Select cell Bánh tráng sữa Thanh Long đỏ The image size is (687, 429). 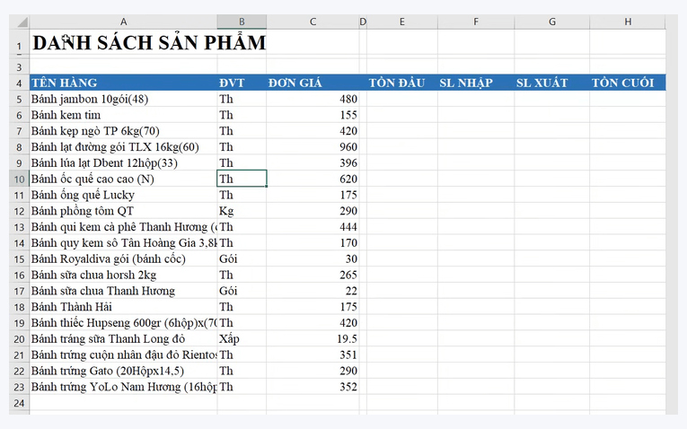pyautogui.click(x=123, y=338)
